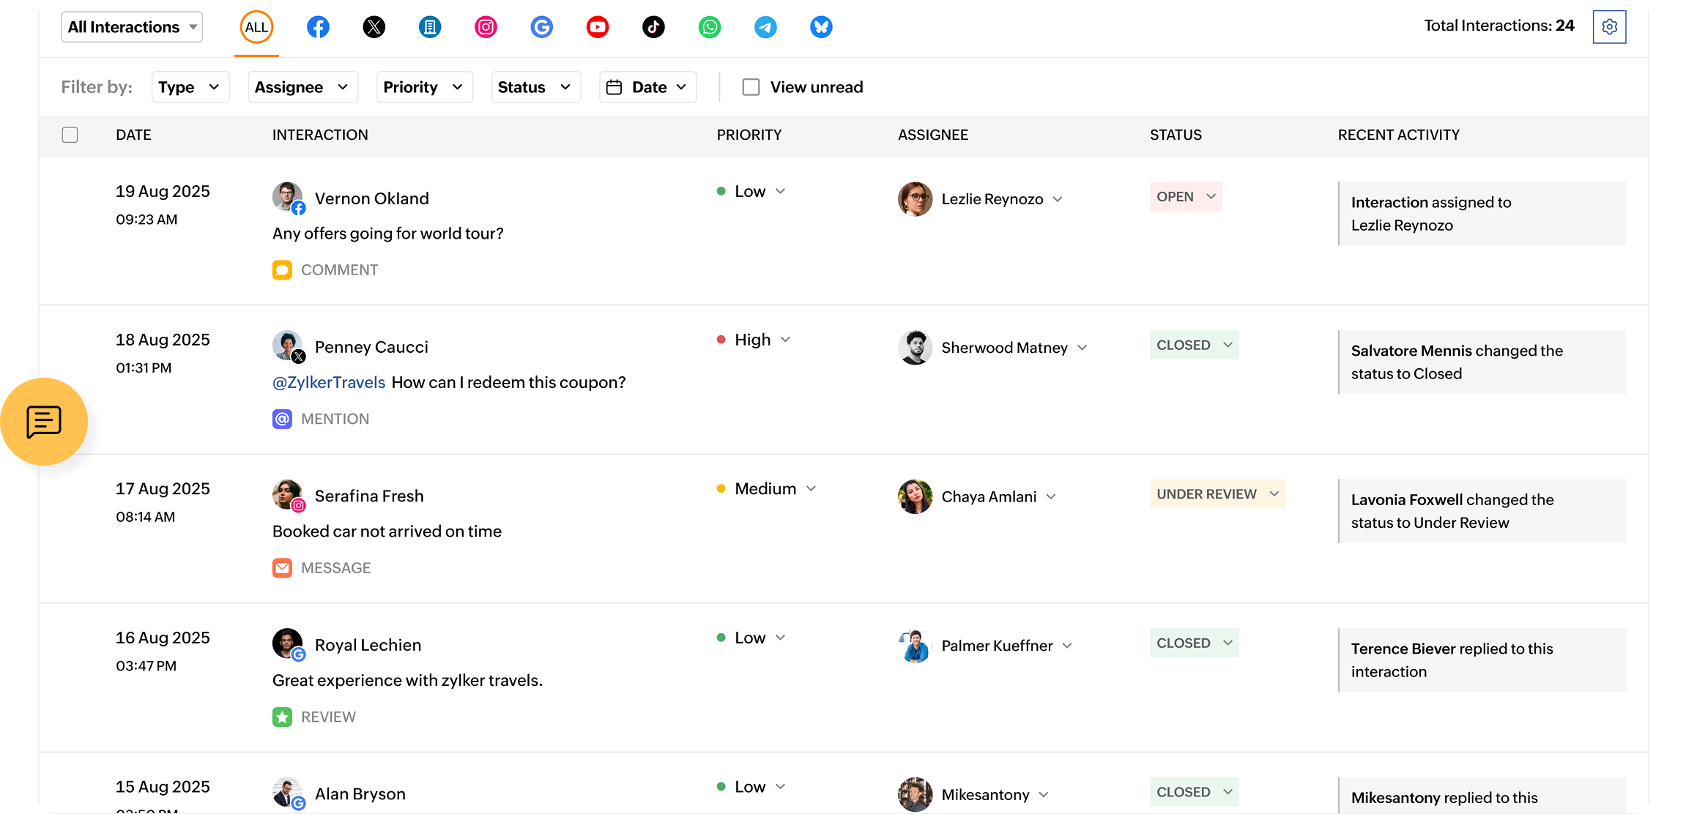Screen dimensions: 1686x814
Task: Filter by YouTube channel
Action: click(x=598, y=27)
